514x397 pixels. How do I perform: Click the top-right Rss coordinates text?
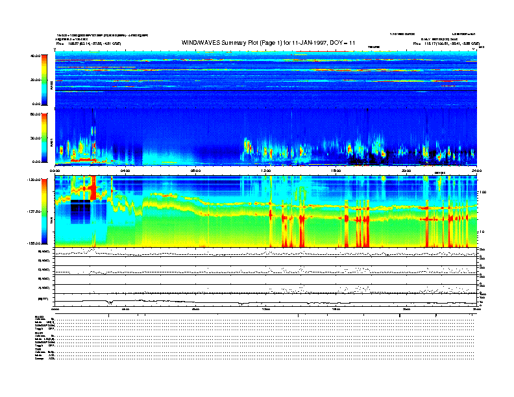click(447, 43)
